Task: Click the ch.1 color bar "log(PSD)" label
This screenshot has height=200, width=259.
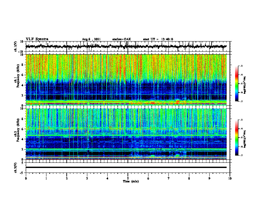Action: pyautogui.click(x=245, y=85)
